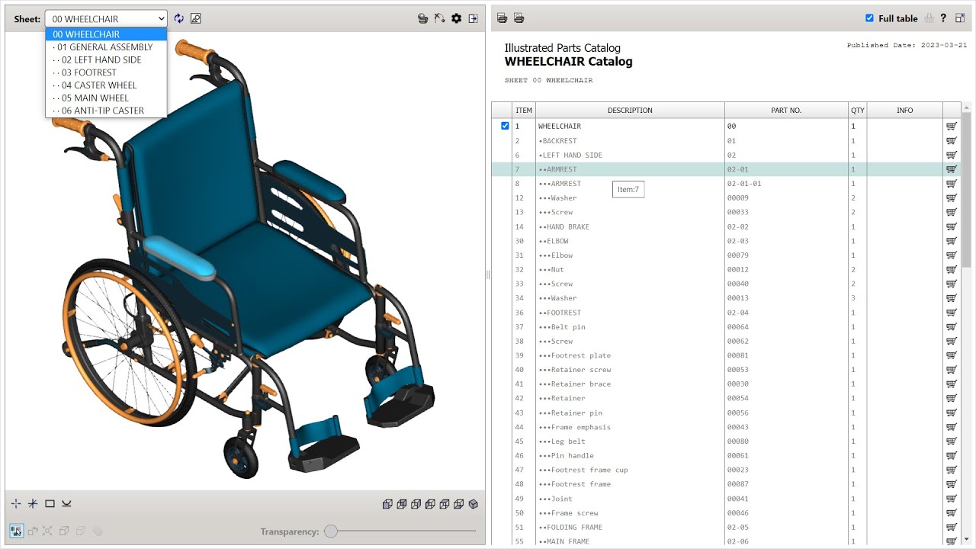Toggle the checkbox on WHEELCHAIR item row
976x549 pixels.
(505, 126)
